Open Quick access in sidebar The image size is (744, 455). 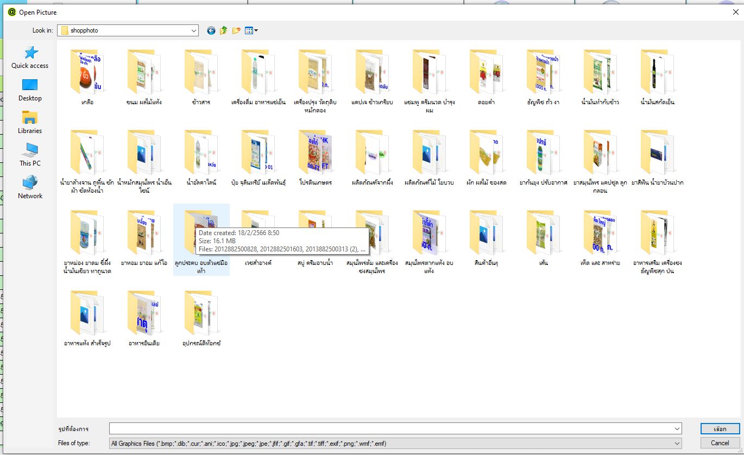coord(30,57)
